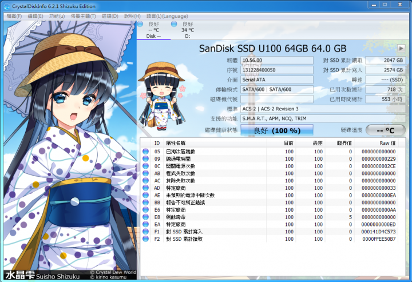
Task: Open the 編輯(E) menu
Action: 35,16
